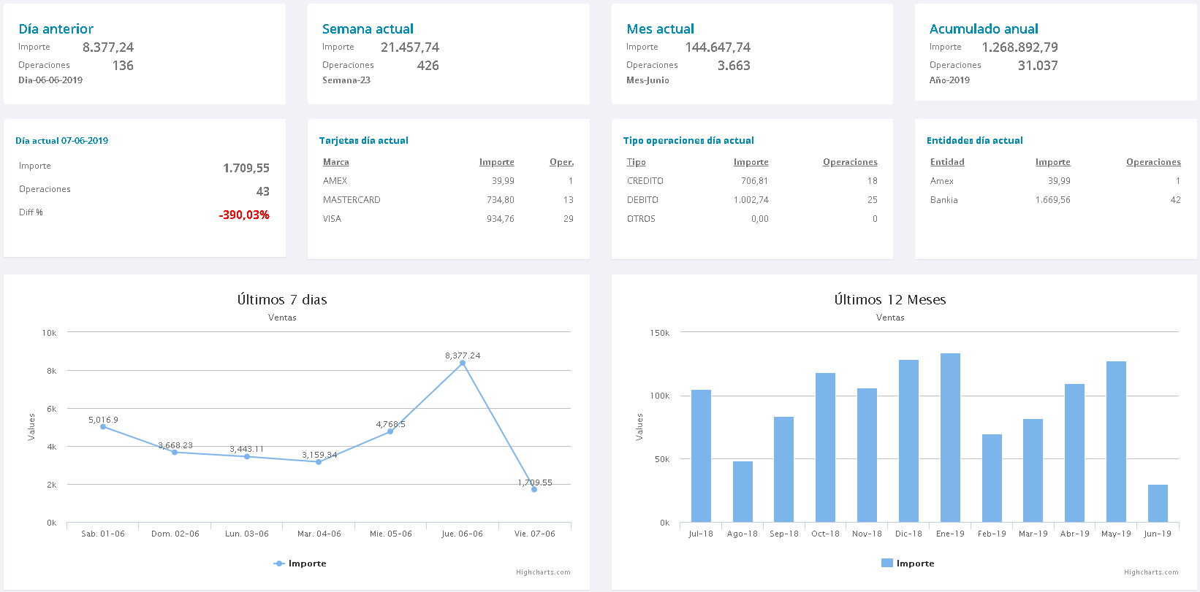The image size is (1200, 592).
Task: Click the 3,443.11 data point on Lun. 03-06
Action: click(x=247, y=457)
